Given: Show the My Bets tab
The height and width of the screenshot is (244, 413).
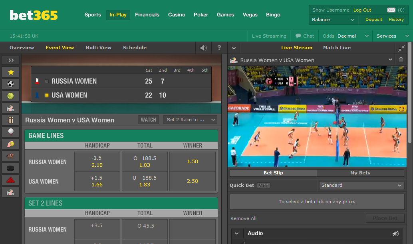Looking at the screenshot, I should click(360, 173).
